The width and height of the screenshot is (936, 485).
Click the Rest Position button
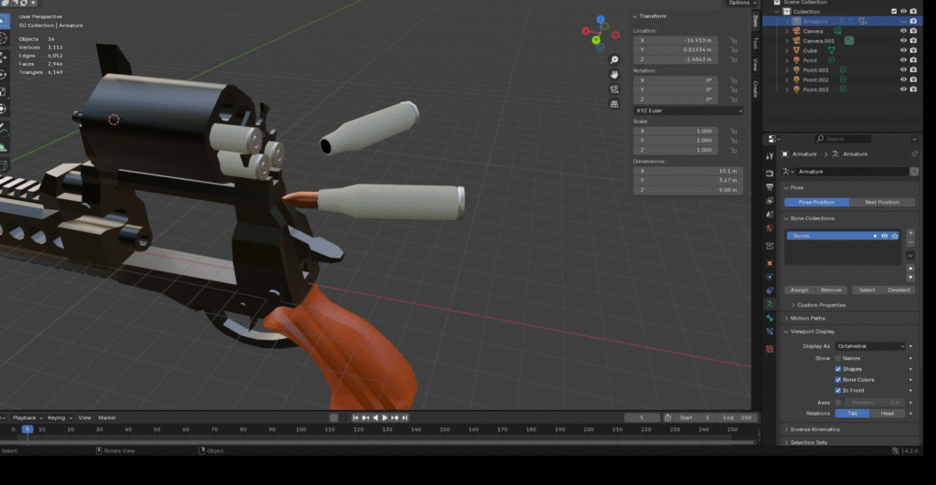pyautogui.click(x=881, y=202)
